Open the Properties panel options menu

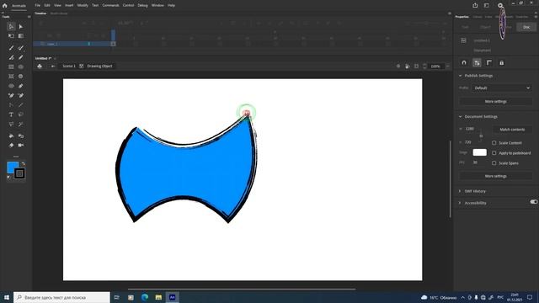(x=536, y=17)
